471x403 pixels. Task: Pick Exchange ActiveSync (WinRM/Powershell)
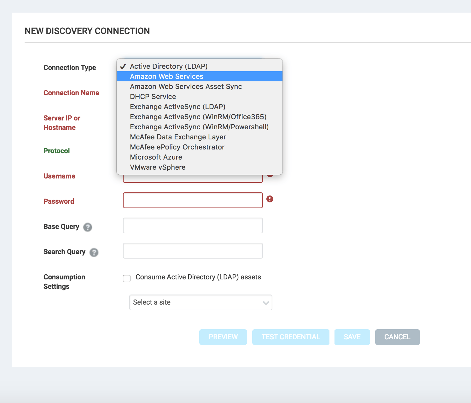coord(200,127)
